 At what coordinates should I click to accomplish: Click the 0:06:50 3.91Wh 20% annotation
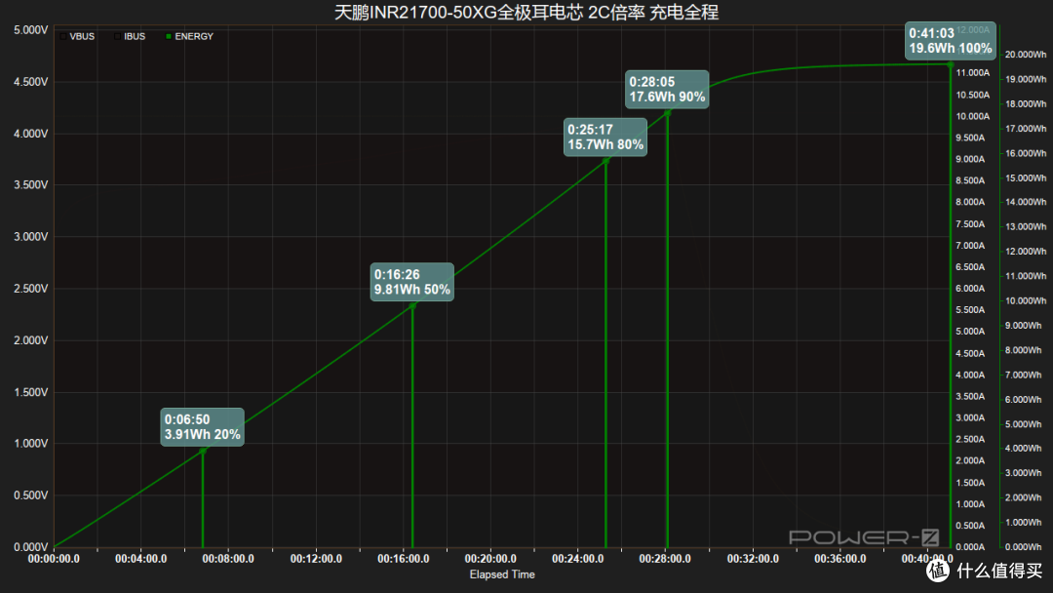[202, 427]
